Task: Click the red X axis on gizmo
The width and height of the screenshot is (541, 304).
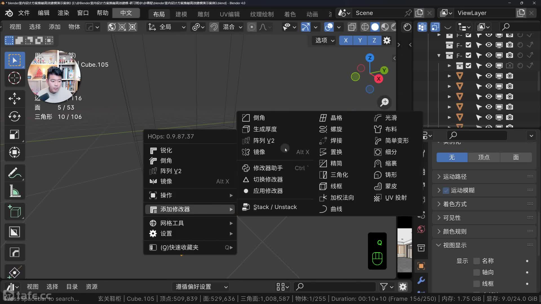Action: tap(379, 79)
